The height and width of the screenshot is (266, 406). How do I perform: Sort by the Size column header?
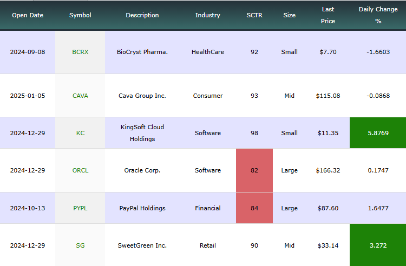pos(289,15)
